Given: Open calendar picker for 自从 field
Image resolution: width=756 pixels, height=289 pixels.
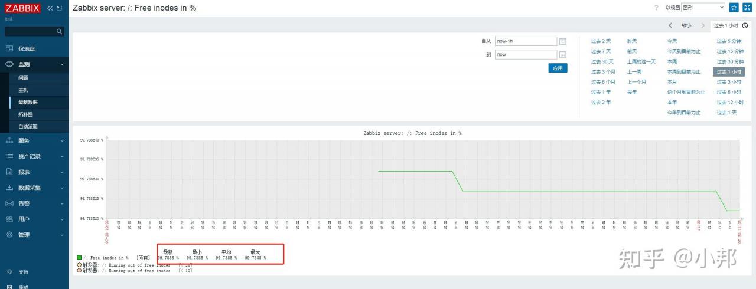Looking at the screenshot, I should click(563, 41).
